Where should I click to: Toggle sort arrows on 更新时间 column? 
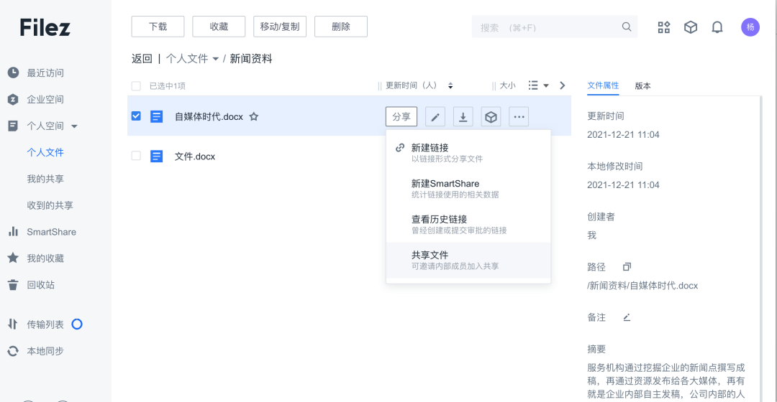coord(450,85)
